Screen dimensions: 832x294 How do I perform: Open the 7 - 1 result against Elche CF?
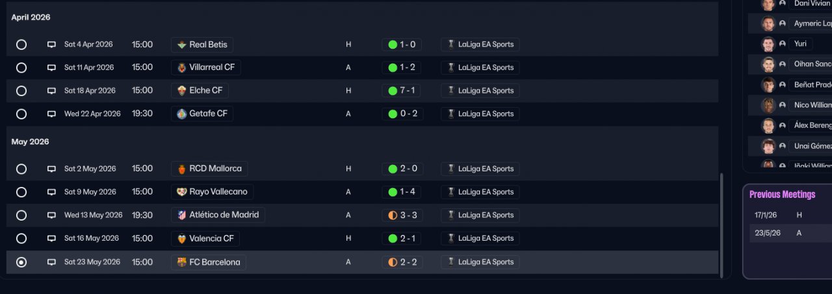click(x=401, y=91)
